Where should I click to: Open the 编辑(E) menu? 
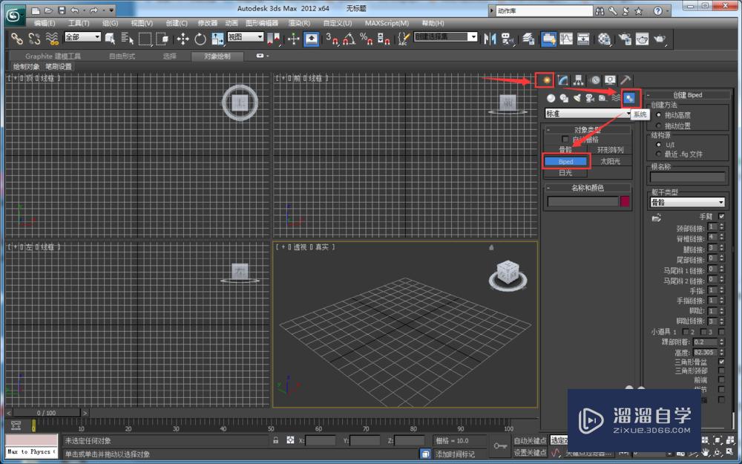click(x=44, y=23)
